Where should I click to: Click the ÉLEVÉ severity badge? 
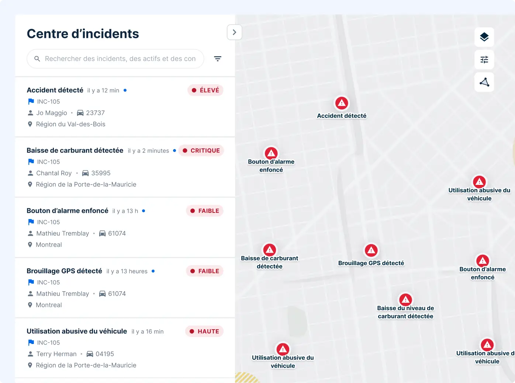[x=205, y=90]
